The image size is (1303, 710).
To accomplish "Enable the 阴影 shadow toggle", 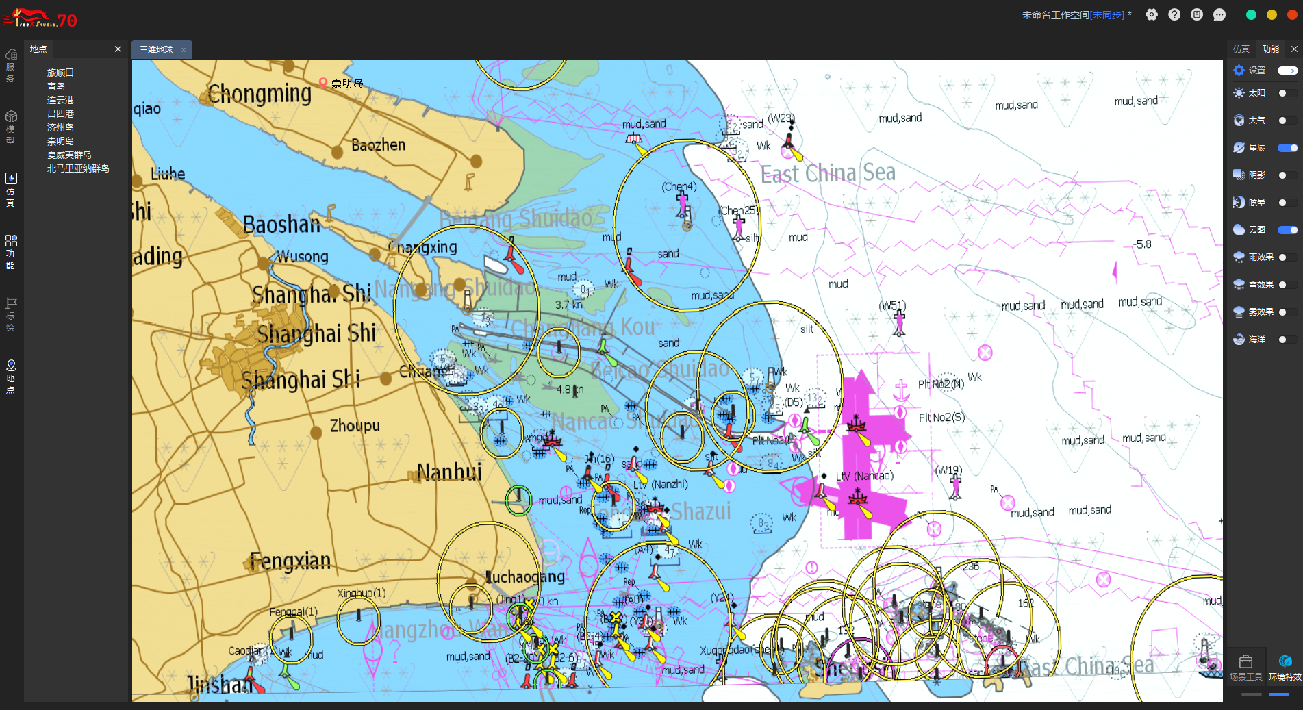I will click(1287, 175).
